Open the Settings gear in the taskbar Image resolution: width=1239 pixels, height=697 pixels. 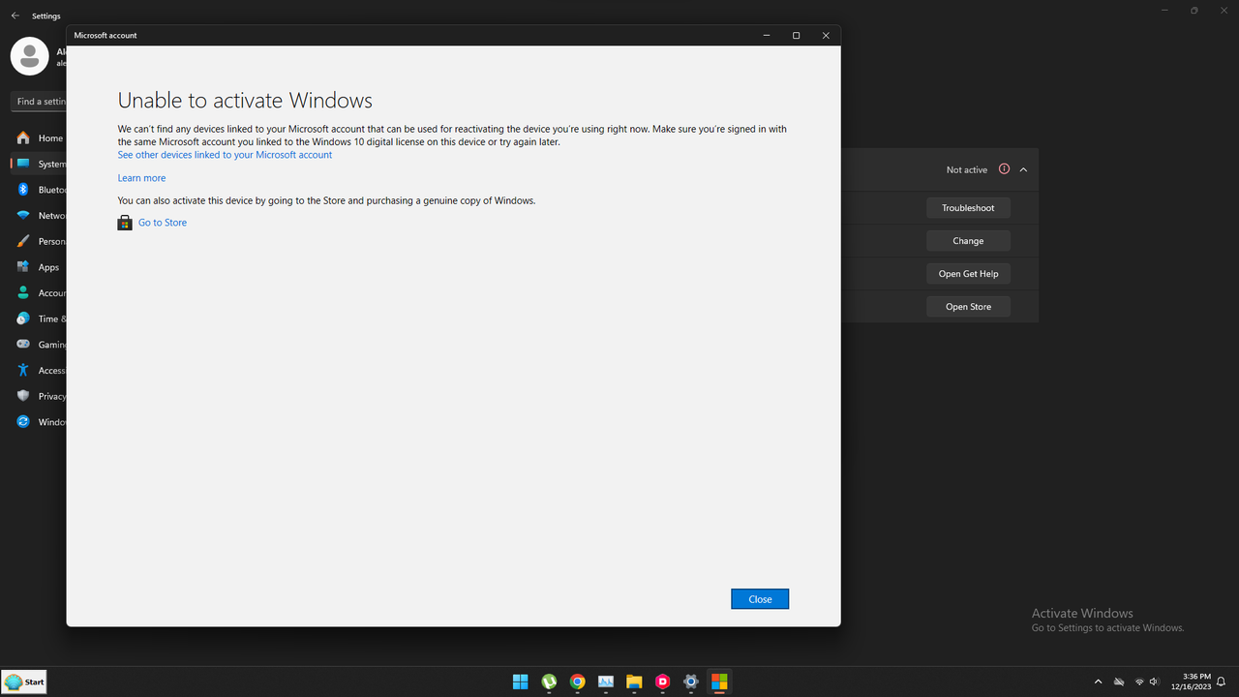click(691, 682)
